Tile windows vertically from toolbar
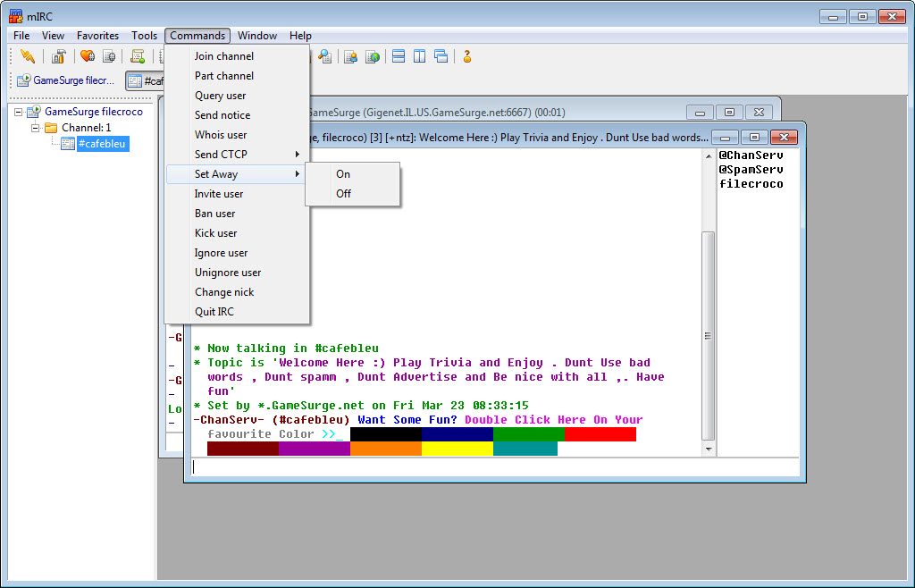This screenshot has width=915, height=588. pyautogui.click(x=420, y=56)
